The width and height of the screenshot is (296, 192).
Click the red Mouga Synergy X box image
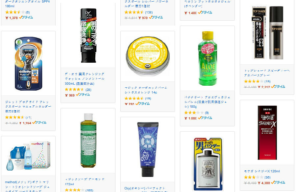coord(267,133)
